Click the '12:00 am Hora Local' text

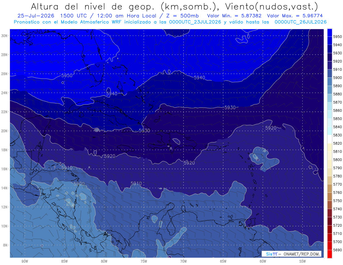[127, 16]
